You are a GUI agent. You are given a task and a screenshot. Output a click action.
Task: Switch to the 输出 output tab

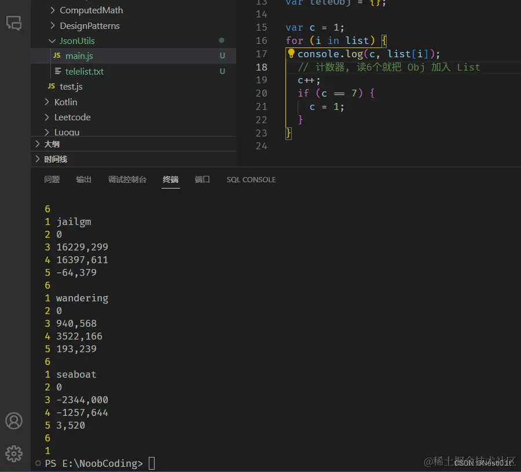click(x=84, y=179)
